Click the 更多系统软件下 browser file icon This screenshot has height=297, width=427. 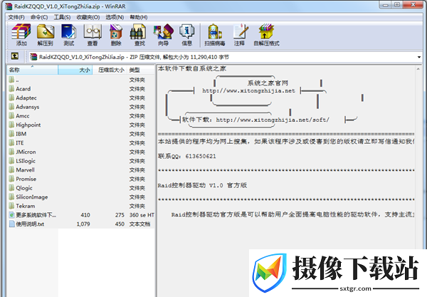click(11, 214)
